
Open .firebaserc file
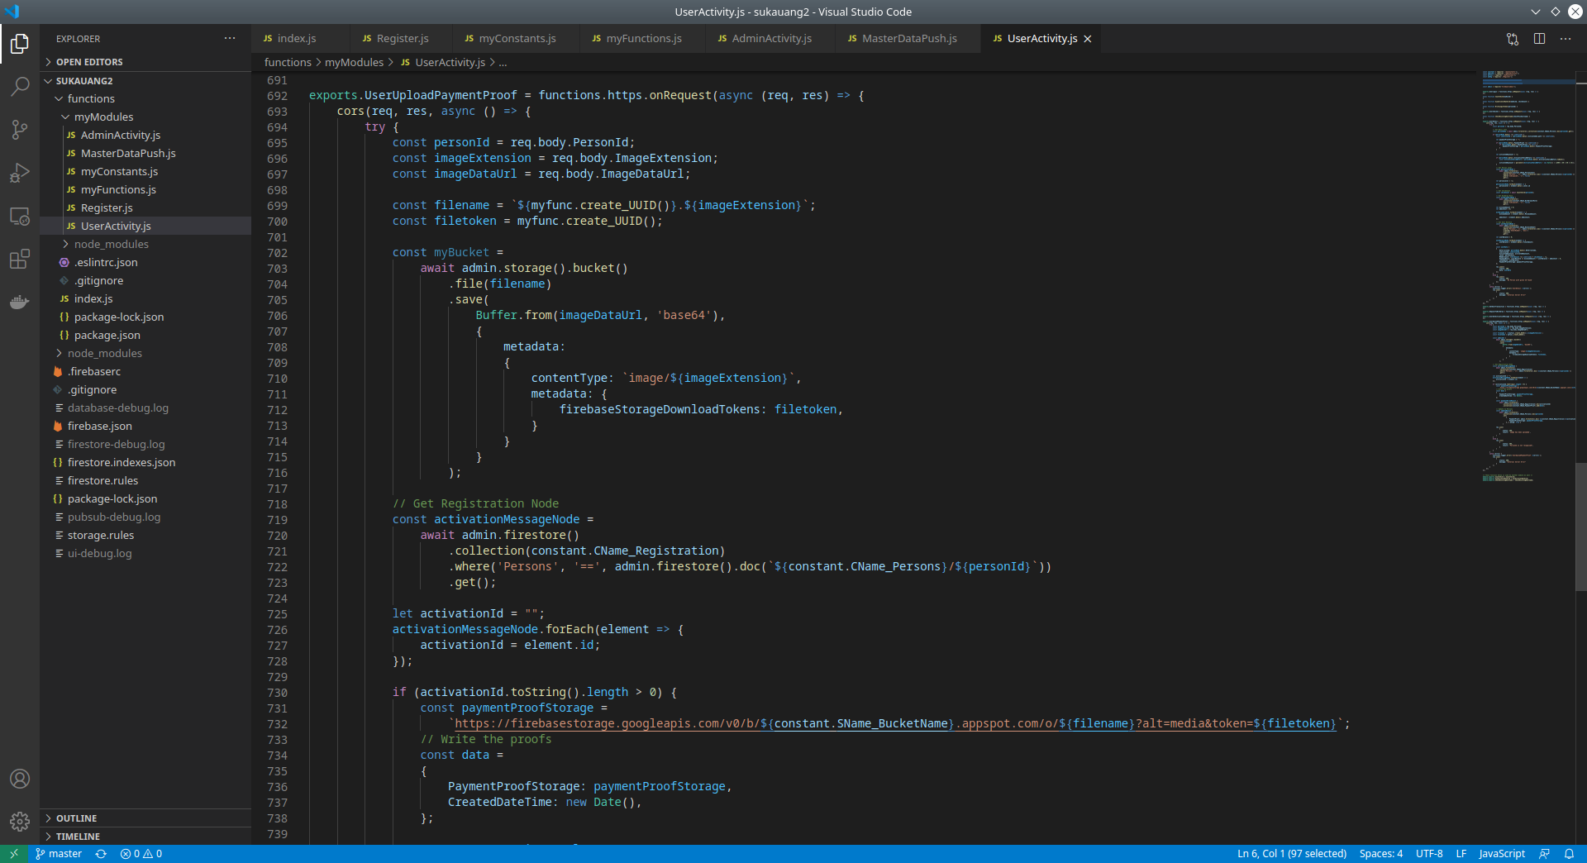point(145,372)
